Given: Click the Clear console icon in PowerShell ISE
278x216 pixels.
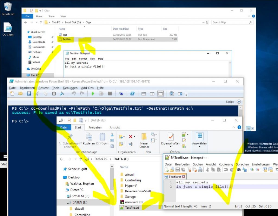Looking at the screenshot, I should click(62, 94).
